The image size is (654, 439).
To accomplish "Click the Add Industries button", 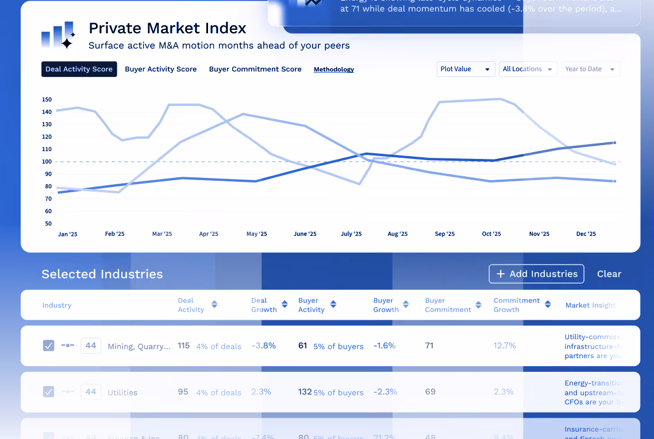I will 536,274.
